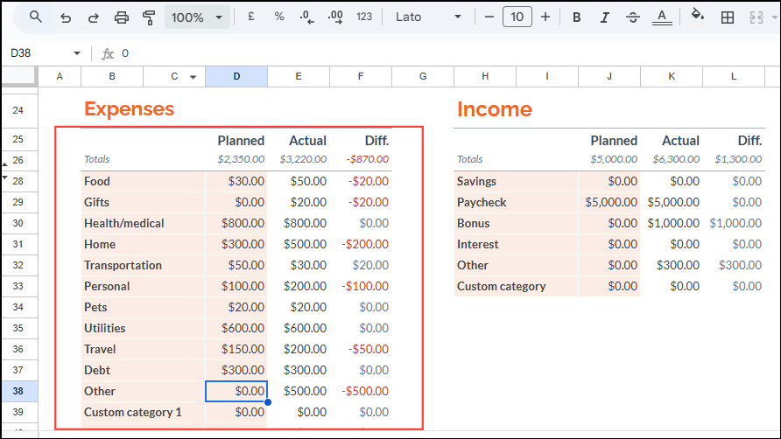
Task: Open the borders tool
Action: point(728,17)
